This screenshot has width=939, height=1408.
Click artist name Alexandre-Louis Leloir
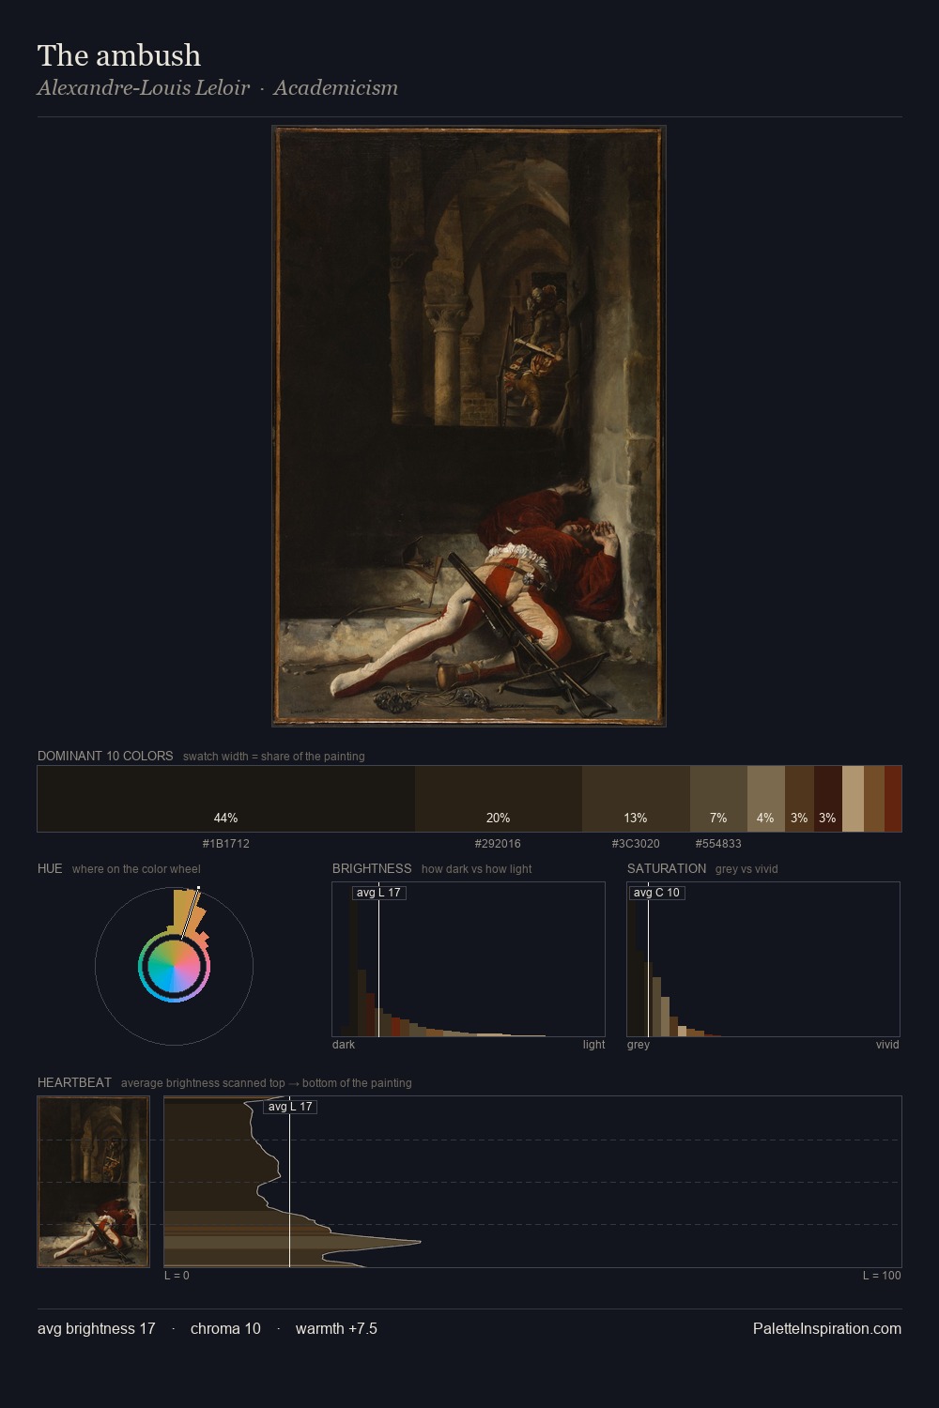pyautogui.click(x=144, y=87)
